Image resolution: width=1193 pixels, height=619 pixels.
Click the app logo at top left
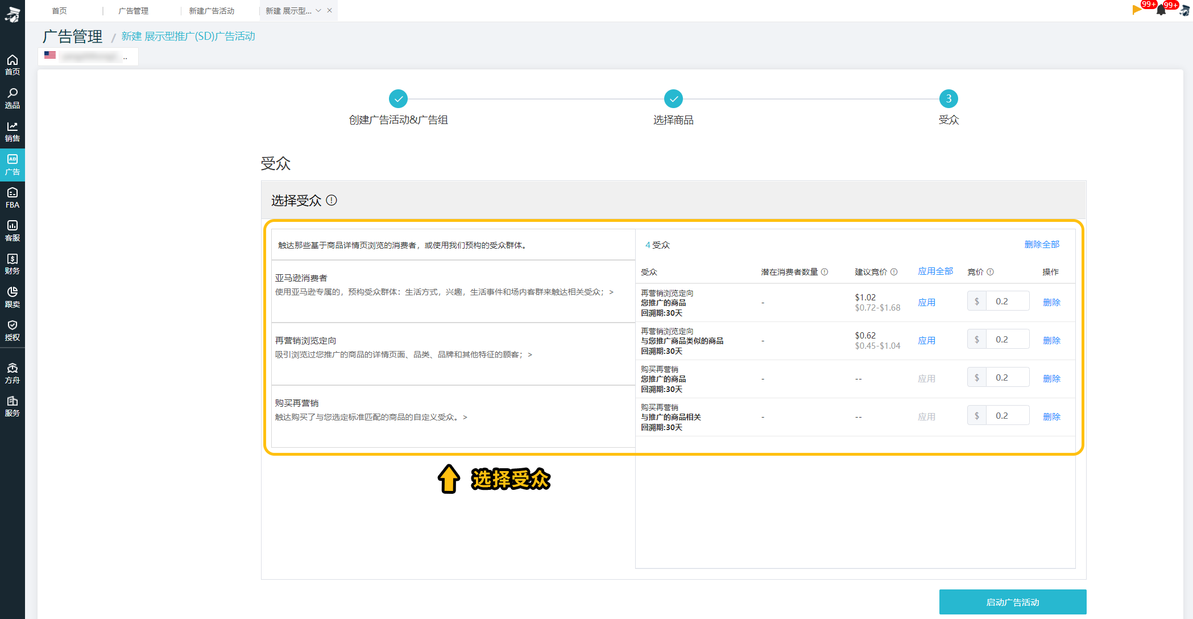coord(13,14)
